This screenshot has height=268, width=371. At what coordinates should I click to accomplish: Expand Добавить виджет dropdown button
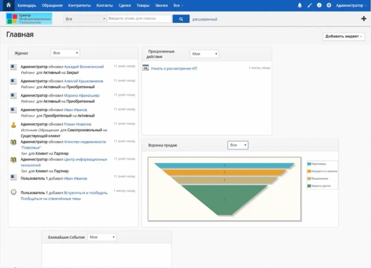[x=344, y=36]
